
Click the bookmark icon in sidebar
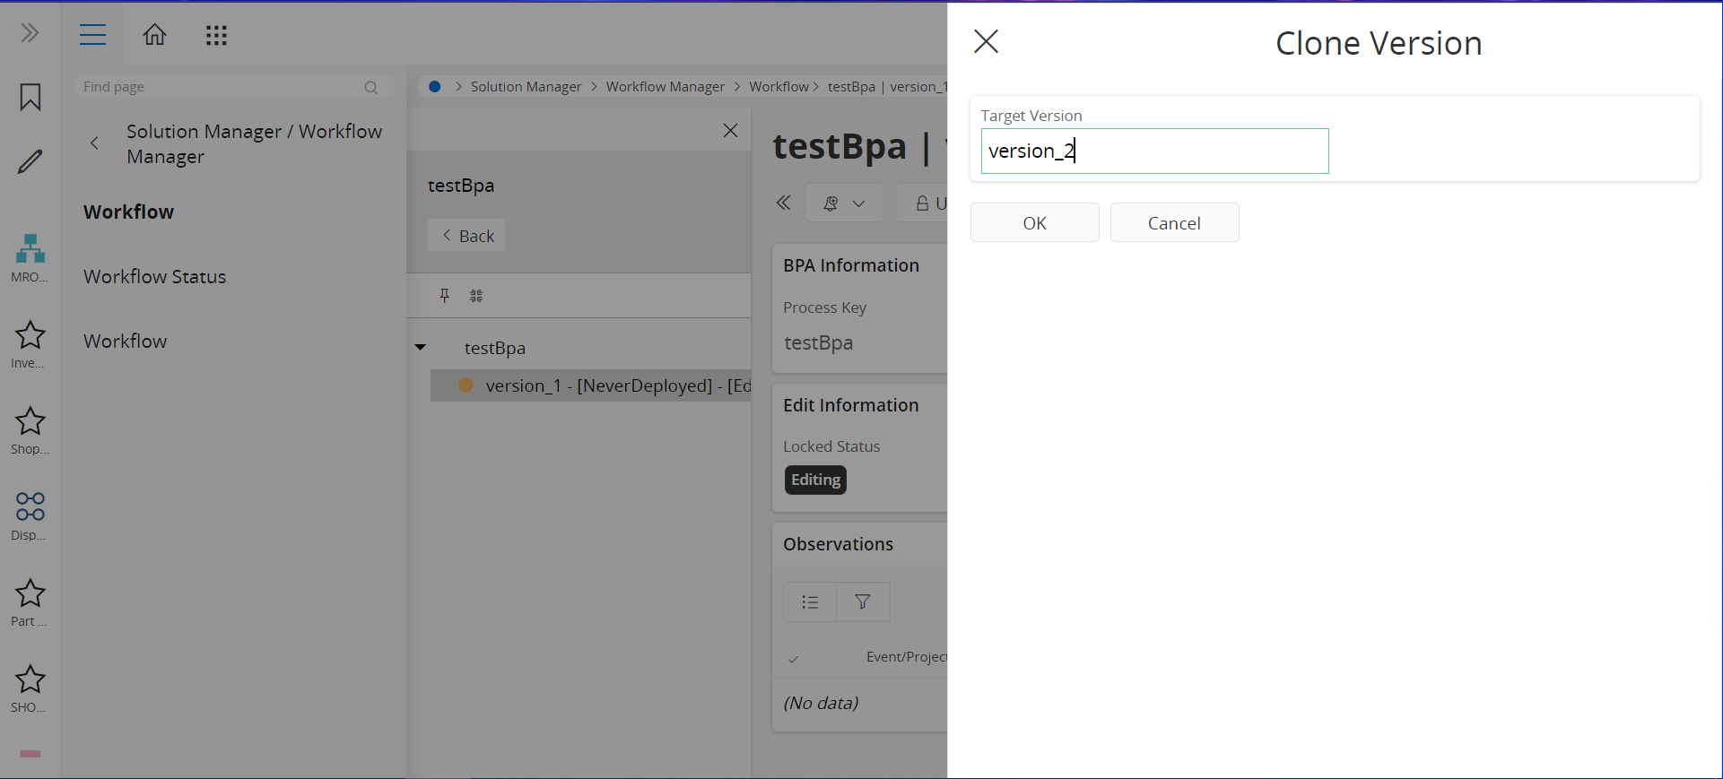pyautogui.click(x=30, y=97)
